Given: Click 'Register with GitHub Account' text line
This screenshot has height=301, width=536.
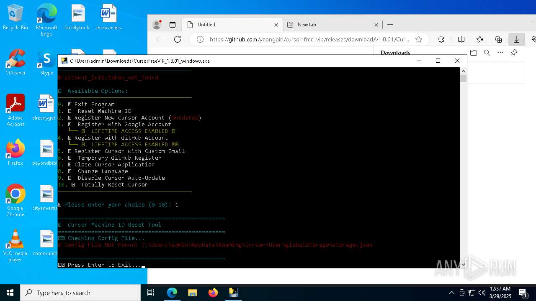Looking at the screenshot, I should (121, 138).
